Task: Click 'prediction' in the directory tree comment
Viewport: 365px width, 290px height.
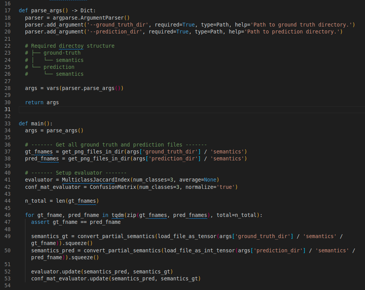Action: tap(59, 67)
